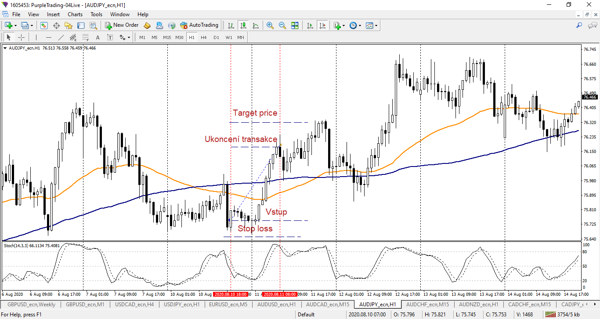The height and width of the screenshot is (319, 600).
Task: Open the Market Watch panel
Action: tap(44, 25)
